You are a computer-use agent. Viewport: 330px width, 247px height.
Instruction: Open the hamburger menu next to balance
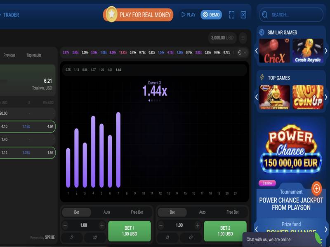[x=243, y=38]
